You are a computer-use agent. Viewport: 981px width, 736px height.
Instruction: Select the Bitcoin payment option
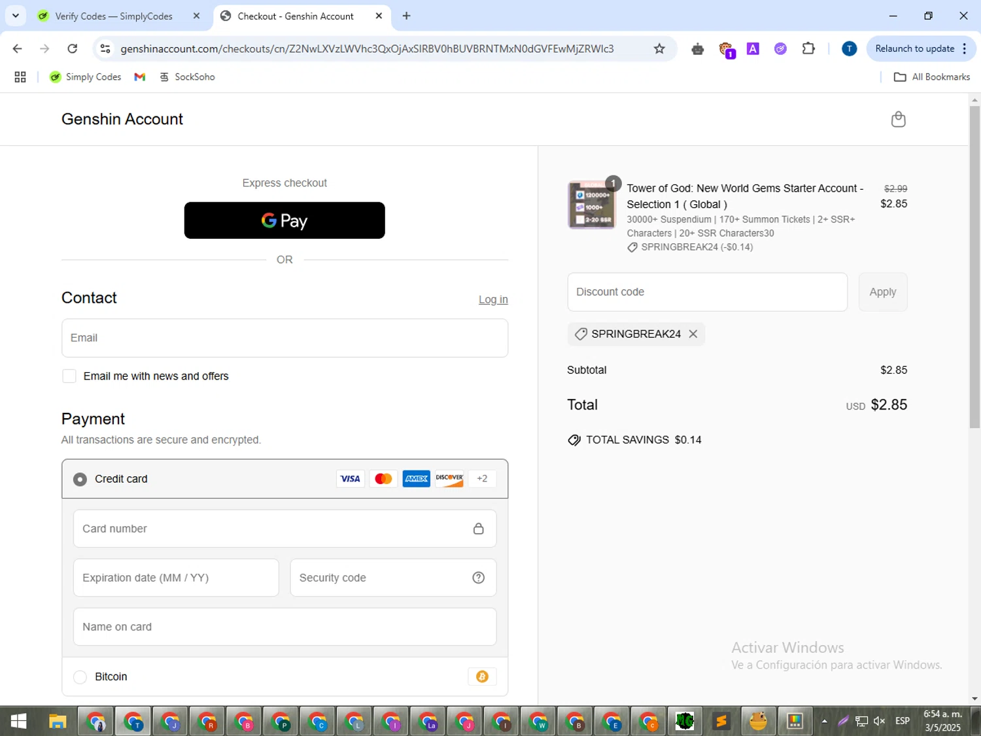80,677
